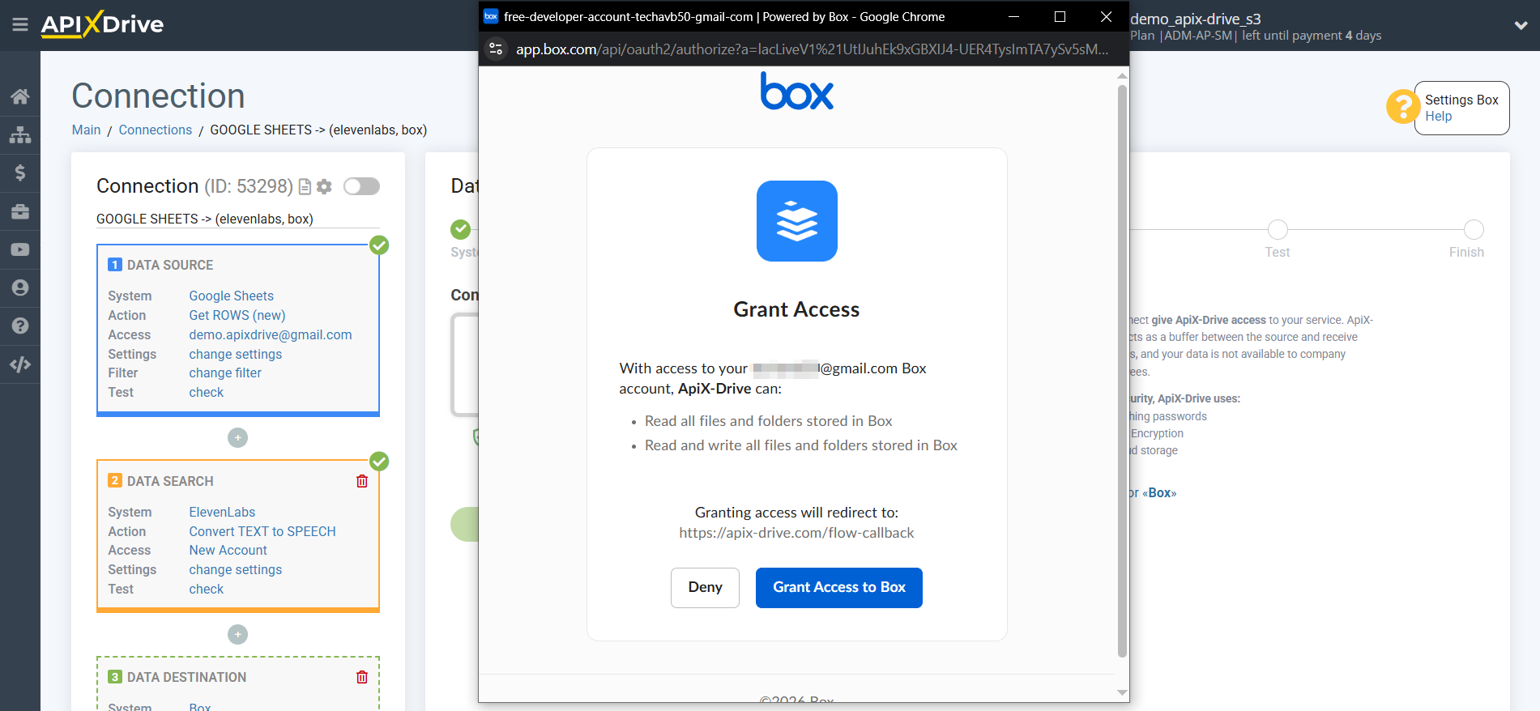
Task: Open the Connections breadcrumb link
Action: (x=156, y=130)
